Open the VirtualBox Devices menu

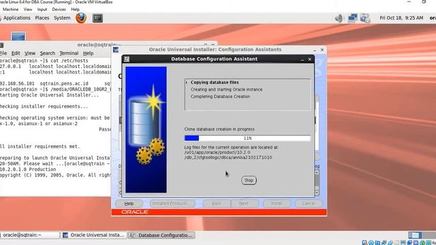click(x=59, y=9)
